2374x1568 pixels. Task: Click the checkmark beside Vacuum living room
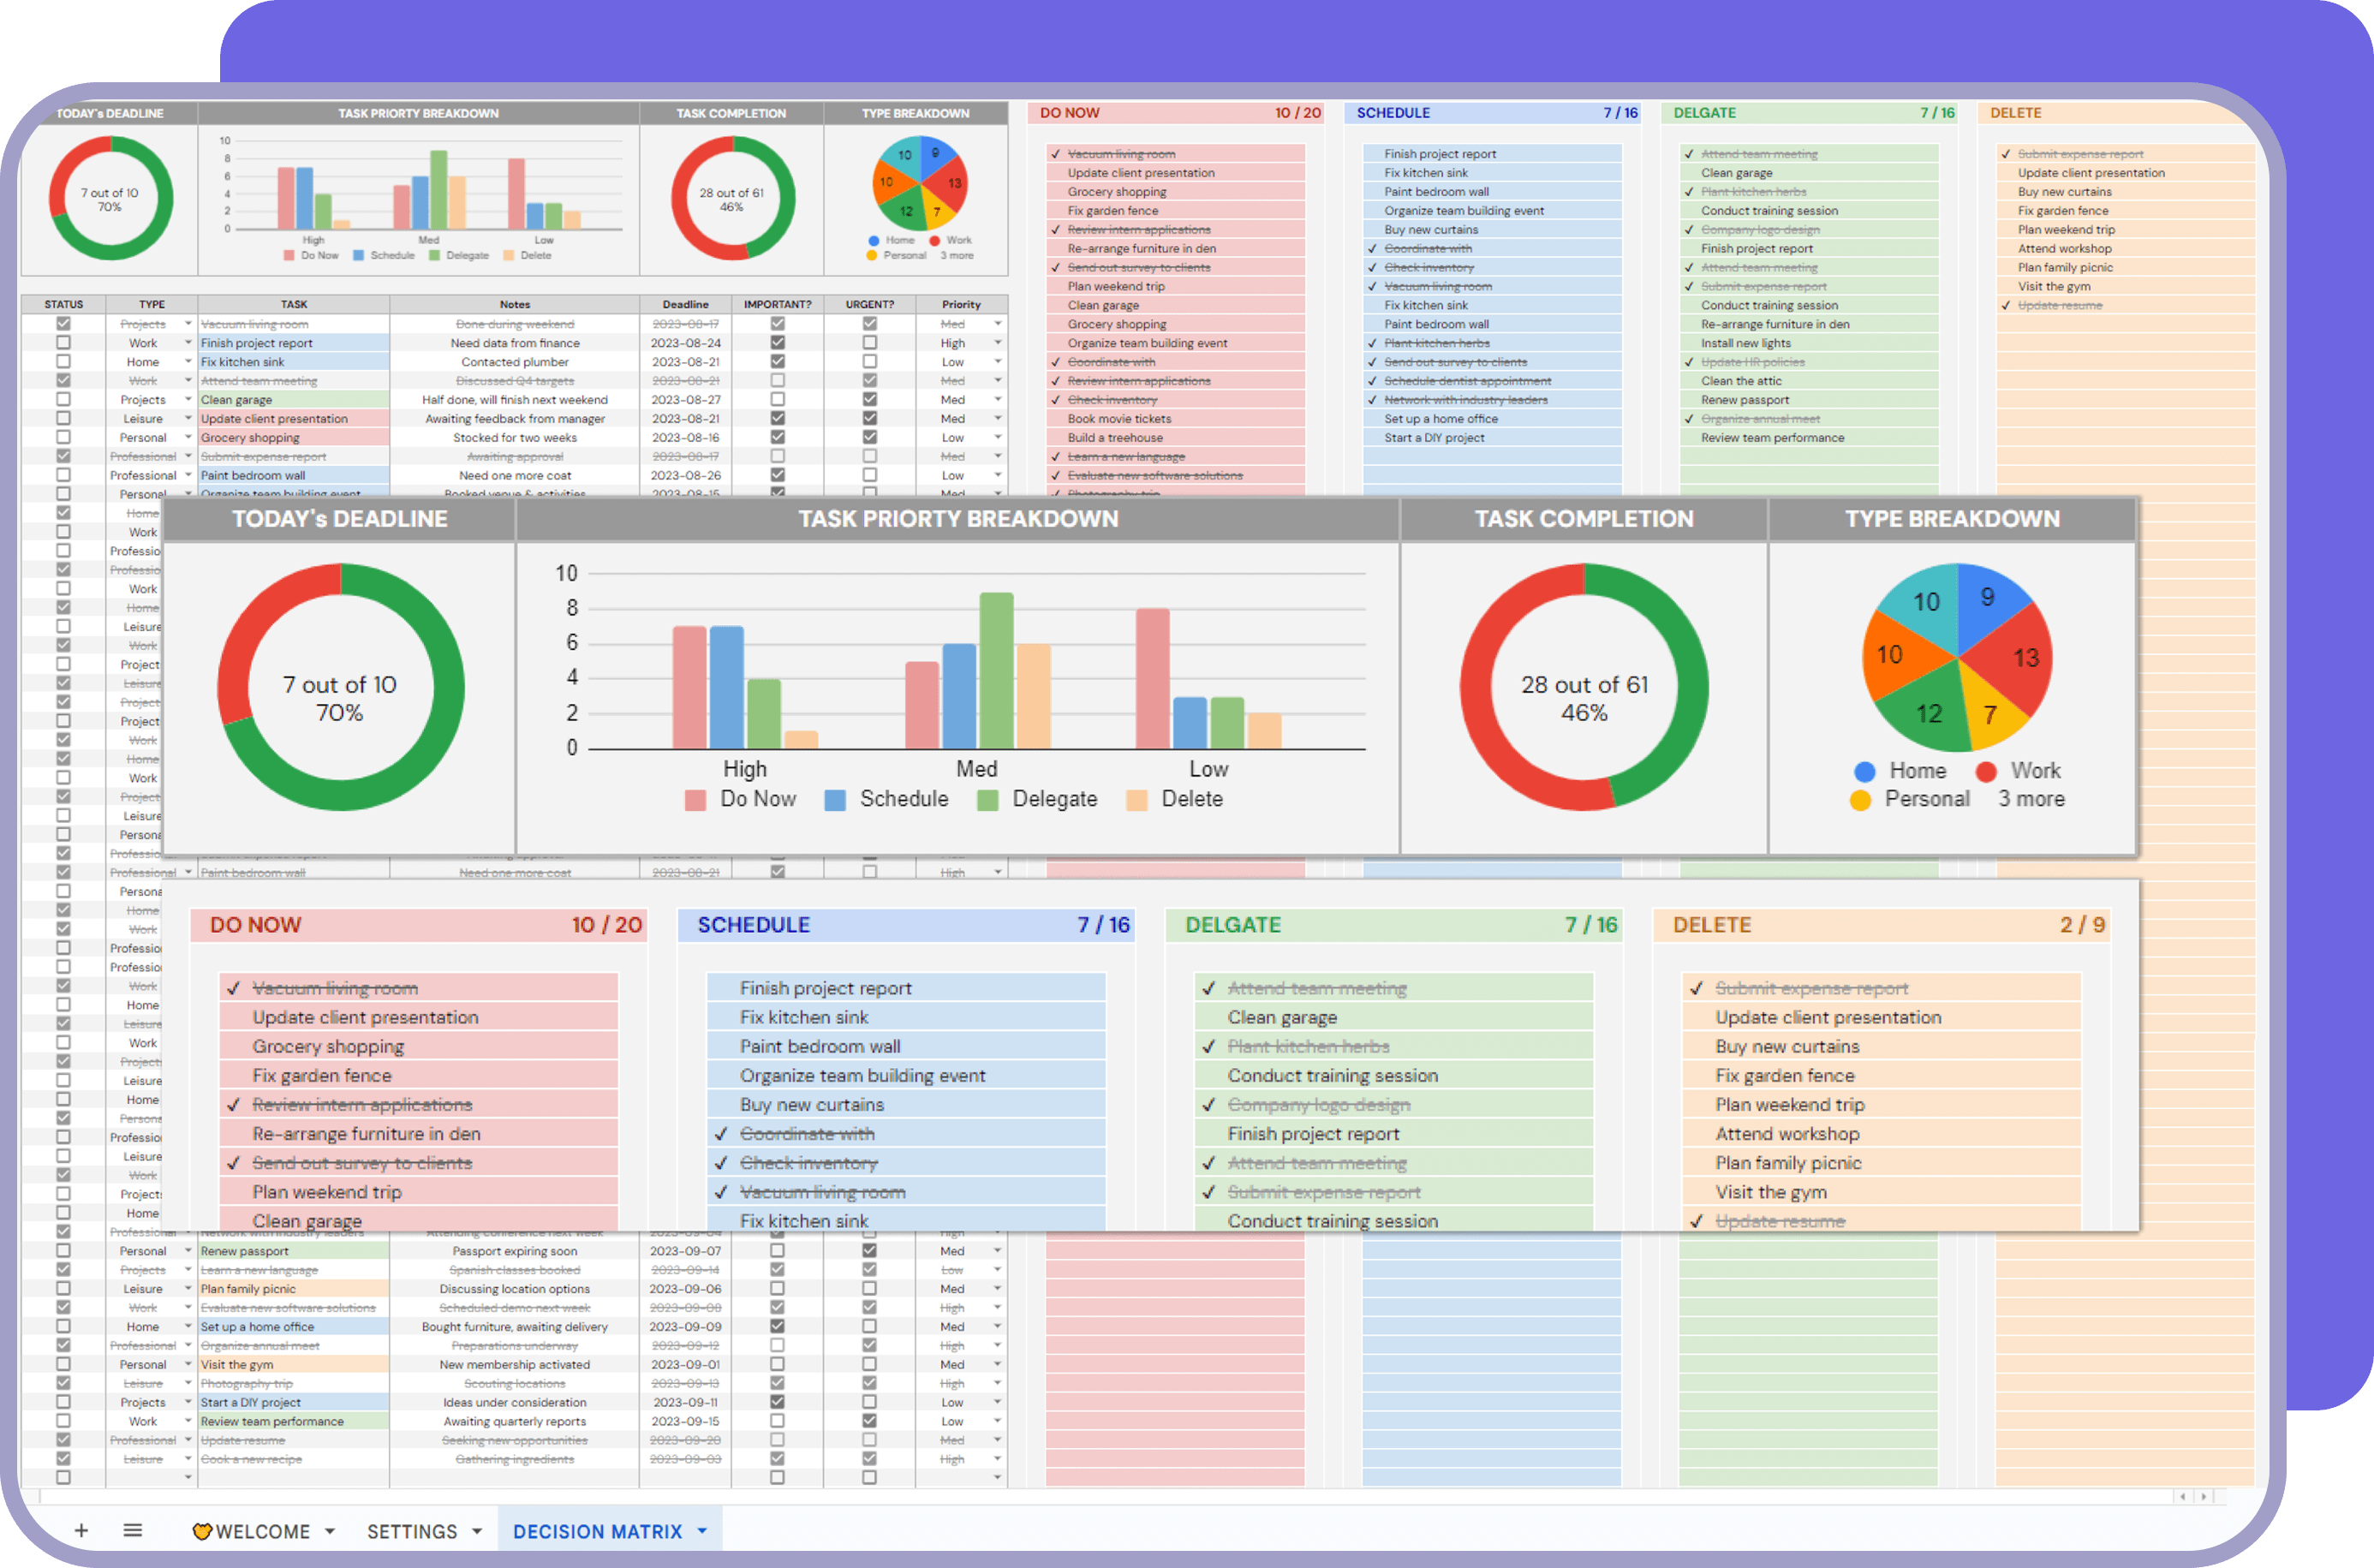(x=234, y=988)
